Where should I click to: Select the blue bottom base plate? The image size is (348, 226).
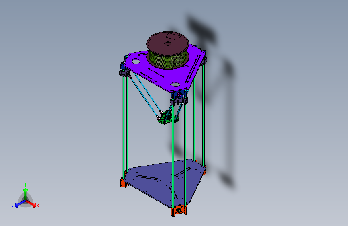click(x=155, y=185)
